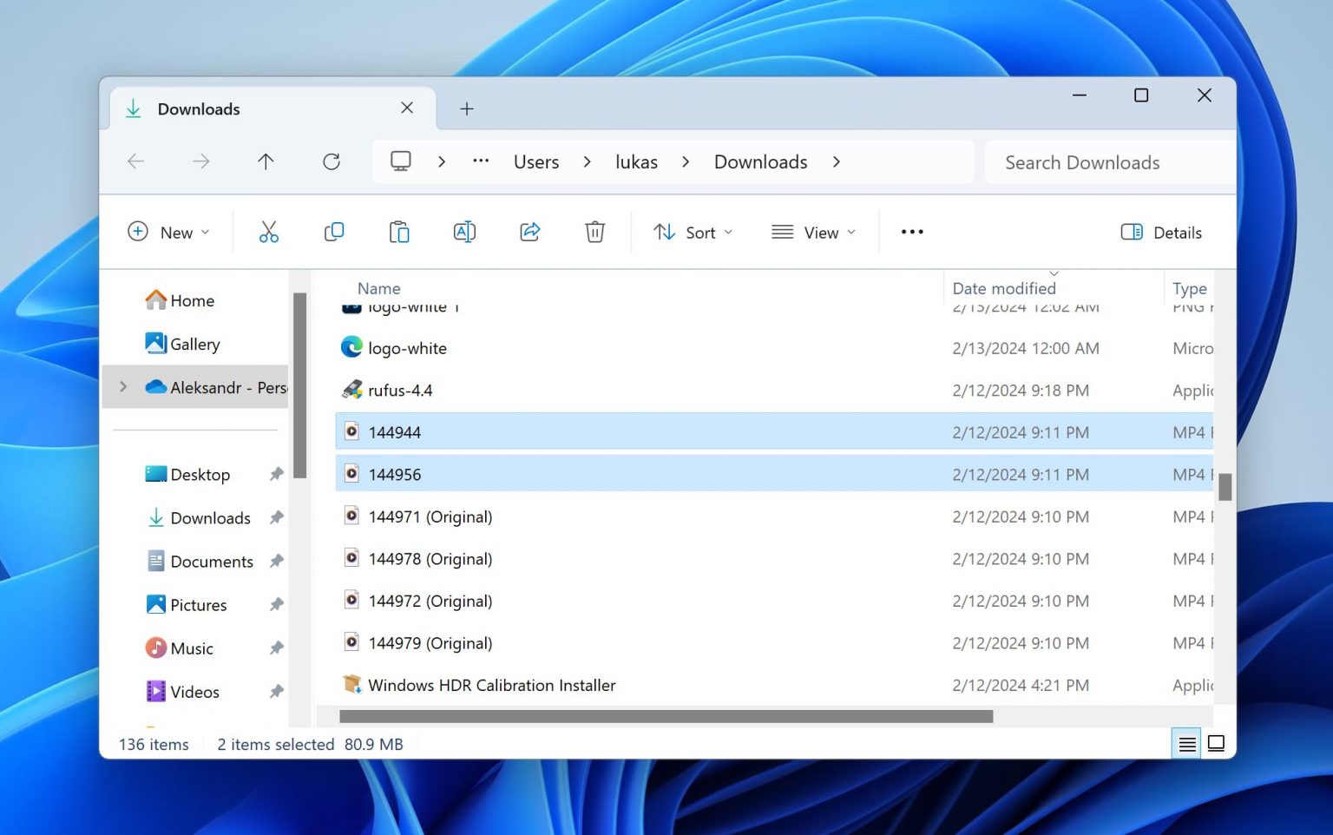1333x835 pixels.
Task: Navigate up one folder level
Action: pos(266,161)
